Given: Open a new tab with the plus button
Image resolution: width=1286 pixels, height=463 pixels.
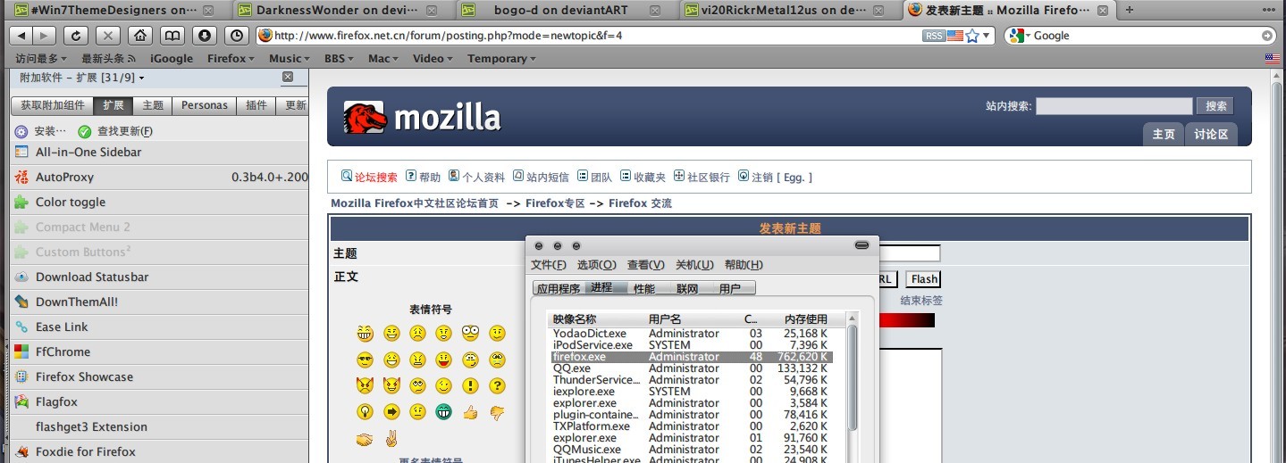Looking at the screenshot, I should (1130, 10).
